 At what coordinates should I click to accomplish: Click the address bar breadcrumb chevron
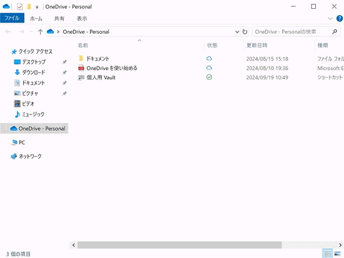pos(58,32)
